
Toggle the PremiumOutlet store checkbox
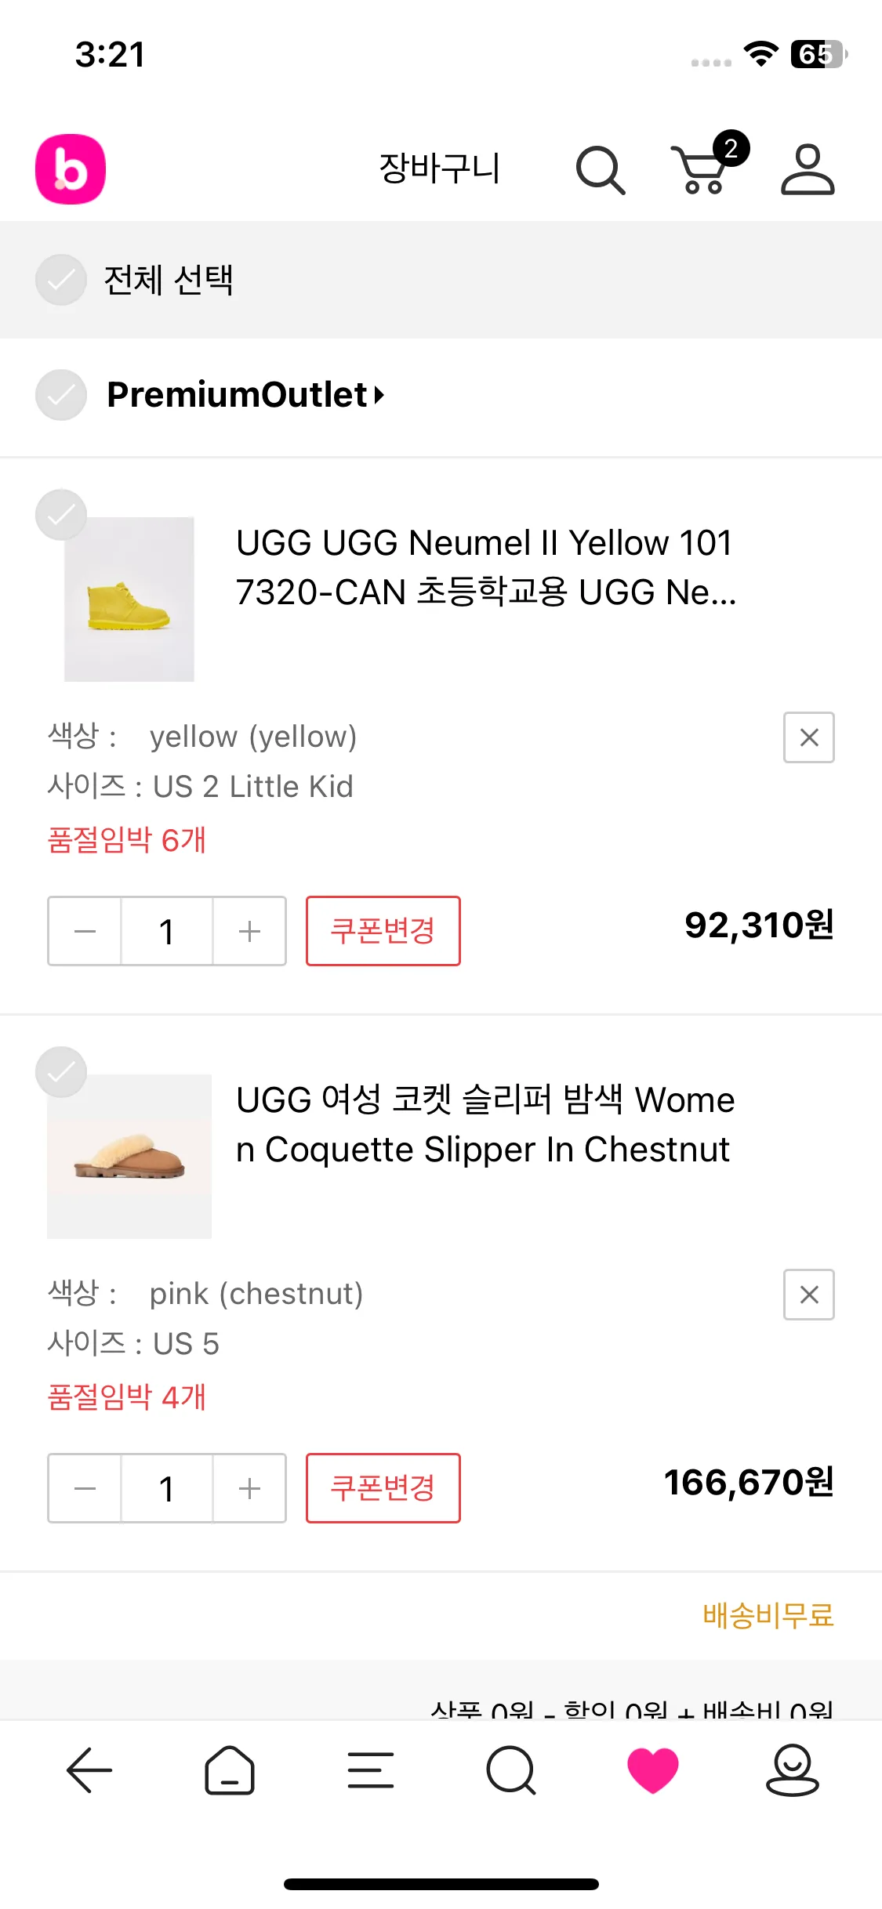tap(61, 395)
